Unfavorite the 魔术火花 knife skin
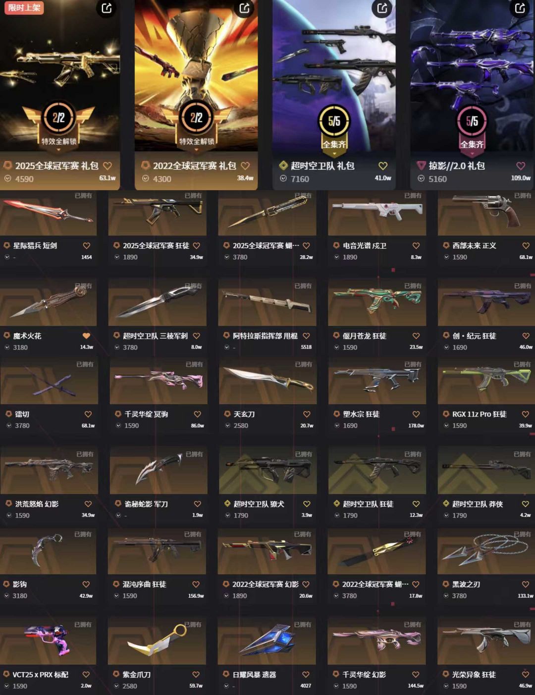Image resolution: width=535 pixels, height=695 pixels. tap(86, 336)
